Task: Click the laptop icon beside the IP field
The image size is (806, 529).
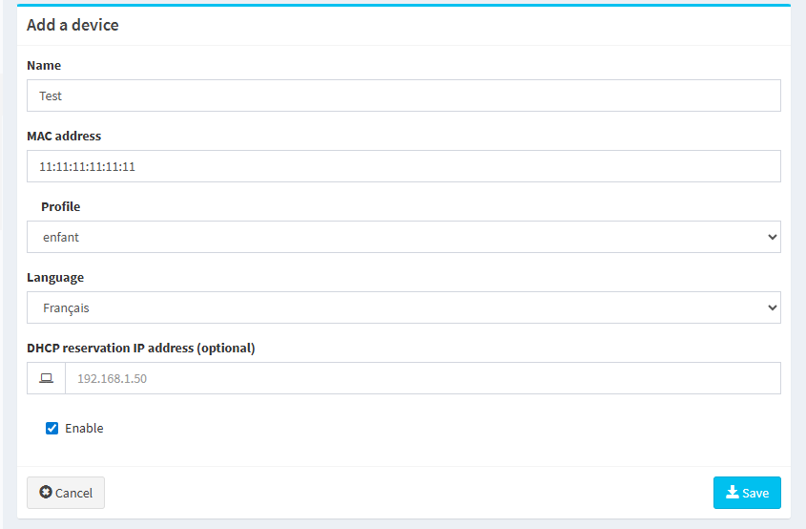Action: [x=47, y=378]
